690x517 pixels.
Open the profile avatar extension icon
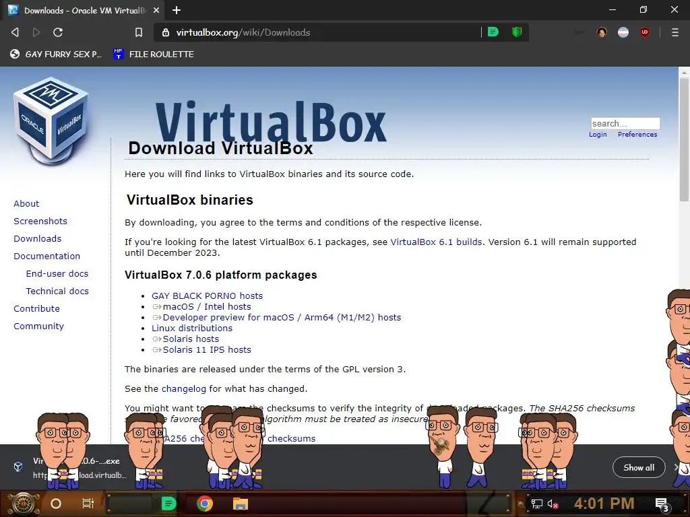tap(602, 32)
